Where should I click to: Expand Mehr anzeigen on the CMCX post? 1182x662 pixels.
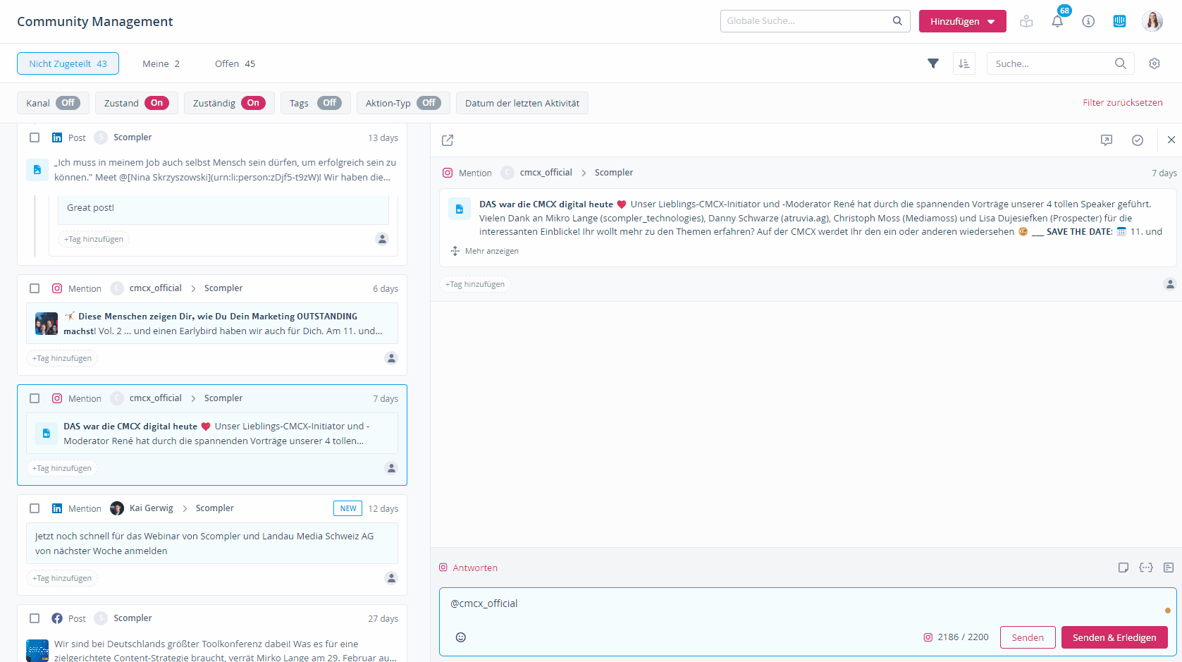pyautogui.click(x=485, y=250)
